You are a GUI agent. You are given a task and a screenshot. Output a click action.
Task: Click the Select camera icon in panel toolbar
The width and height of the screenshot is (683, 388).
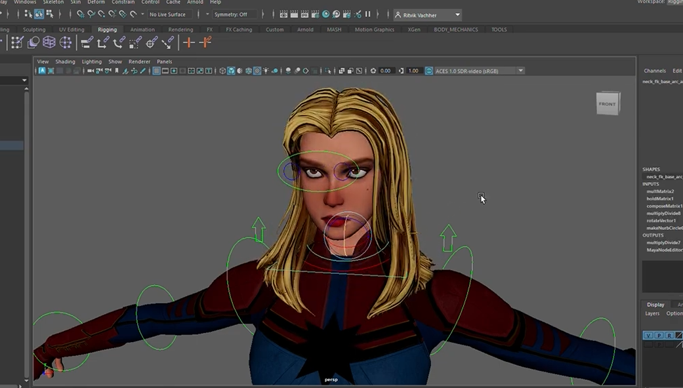coord(90,71)
